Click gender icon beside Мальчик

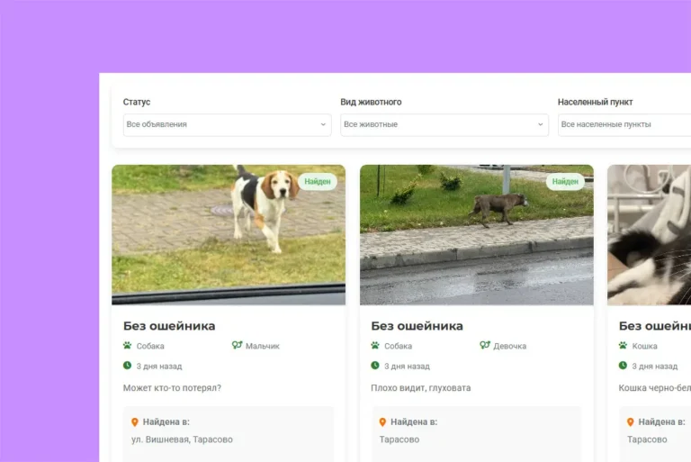pyautogui.click(x=237, y=346)
